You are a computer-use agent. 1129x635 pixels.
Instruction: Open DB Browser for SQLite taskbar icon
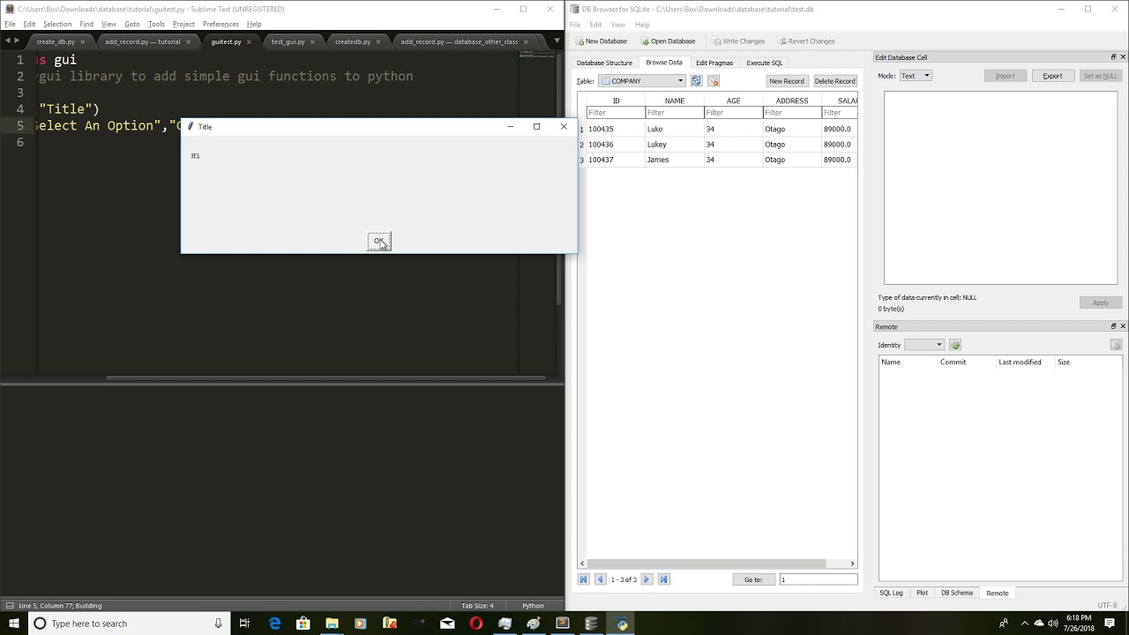(591, 624)
